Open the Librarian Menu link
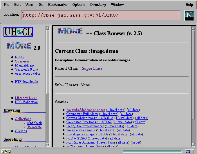The height and width of the screenshot is (154, 197). coord(26,98)
